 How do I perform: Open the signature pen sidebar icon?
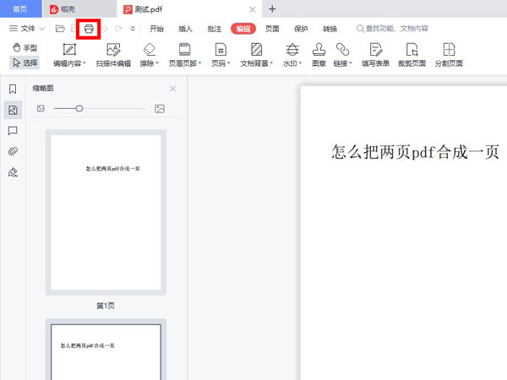[x=13, y=172]
